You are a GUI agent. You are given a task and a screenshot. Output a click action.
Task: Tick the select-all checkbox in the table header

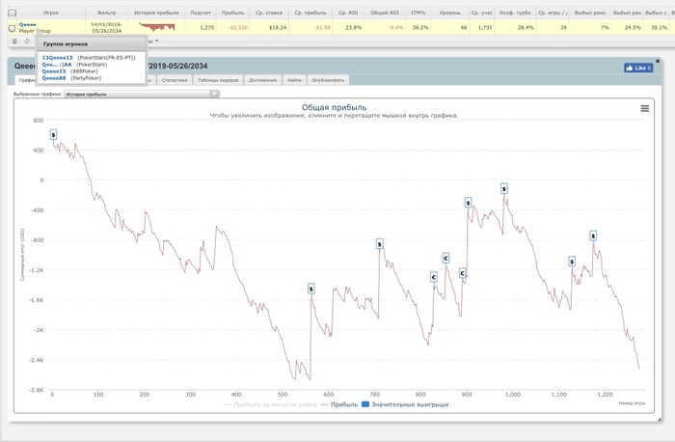click(12, 13)
